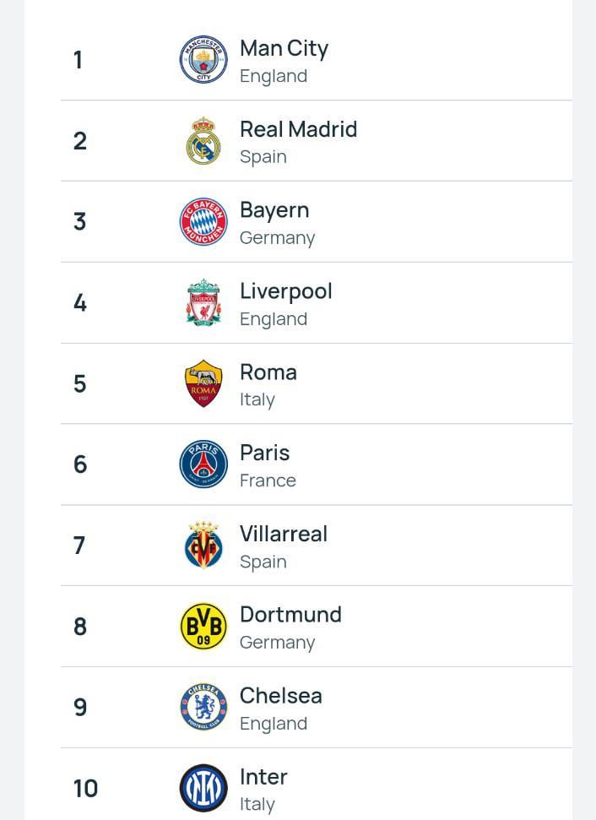Viewport: 596px width, 820px height.
Task: Select the Paris Saint-Germain logo
Action: (203, 464)
